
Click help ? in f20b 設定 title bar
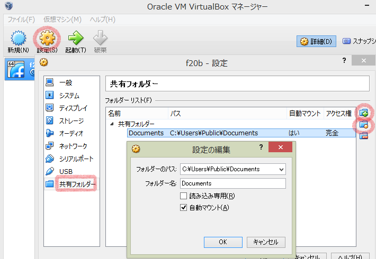tap(344, 60)
